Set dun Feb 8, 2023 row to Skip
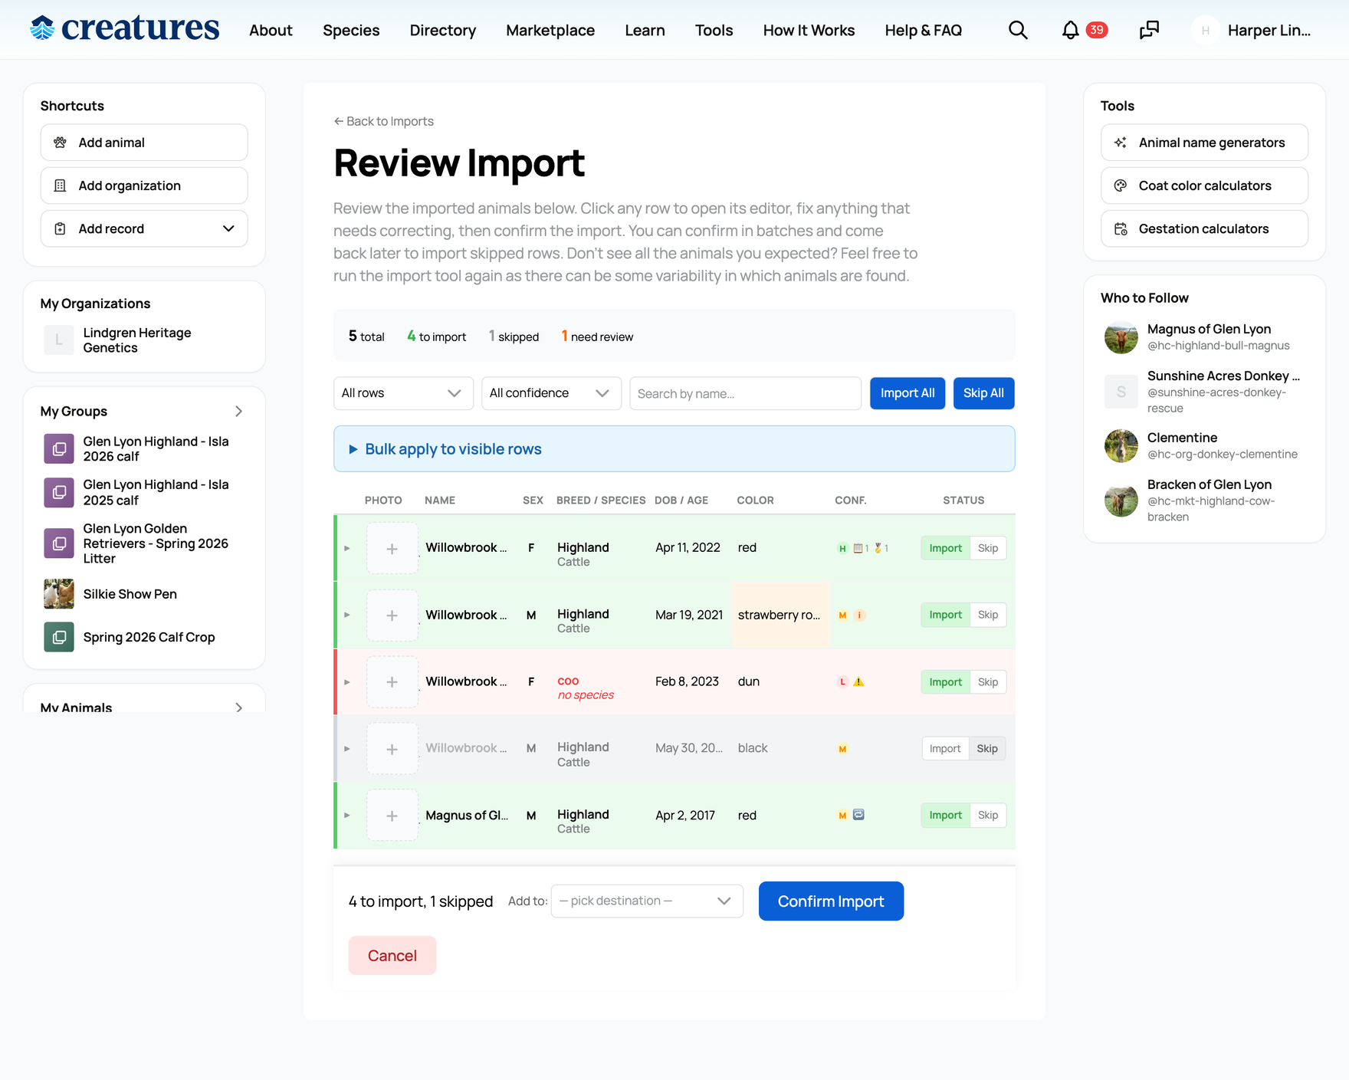Image resolution: width=1349 pixels, height=1080 pixels. (988, 682)
